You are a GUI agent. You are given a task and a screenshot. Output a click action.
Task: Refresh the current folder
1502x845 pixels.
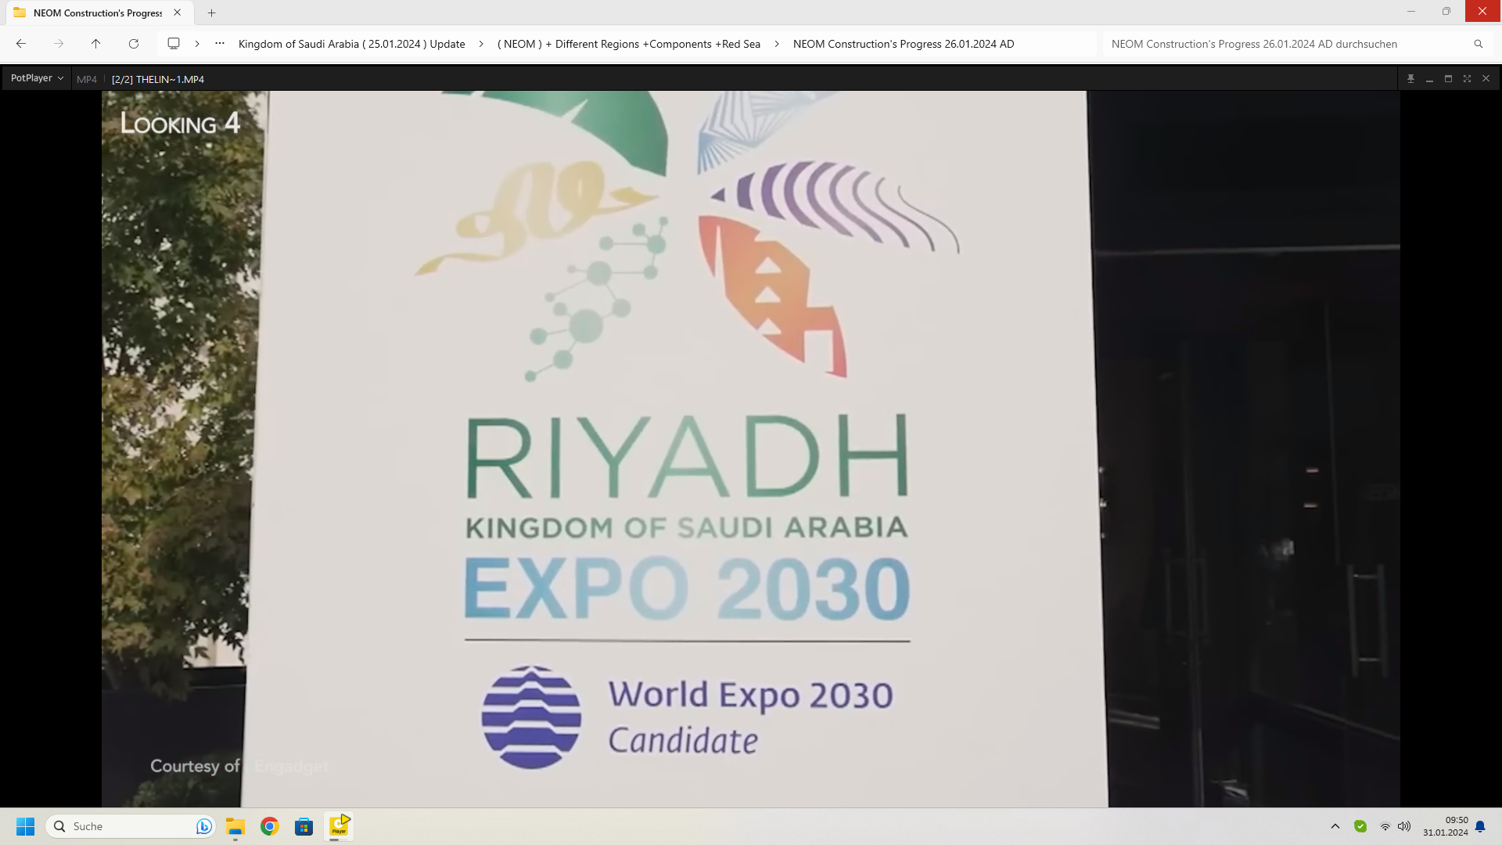coord(134,44)
